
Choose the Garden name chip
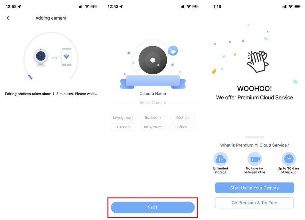123,127
